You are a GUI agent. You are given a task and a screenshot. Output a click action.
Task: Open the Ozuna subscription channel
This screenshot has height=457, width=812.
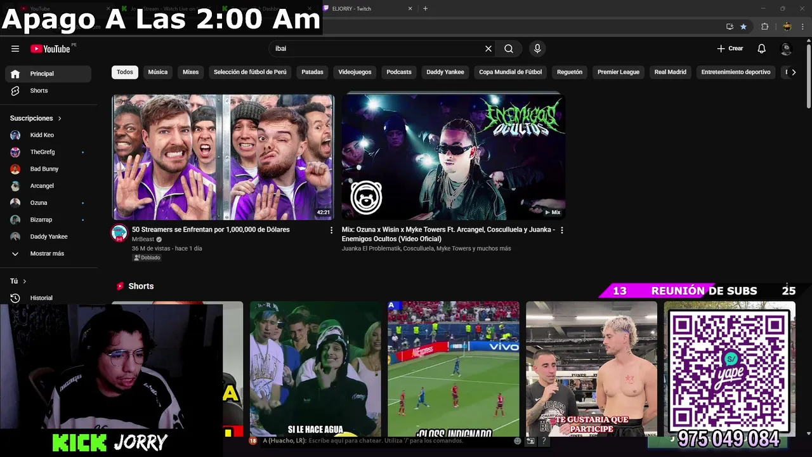[x=48, y=203]
